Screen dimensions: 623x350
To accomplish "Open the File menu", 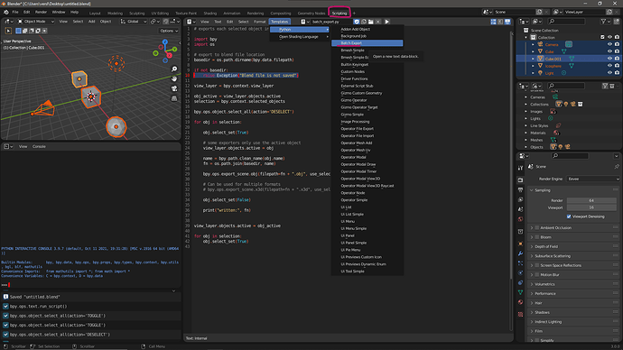I will pos(15,12).
